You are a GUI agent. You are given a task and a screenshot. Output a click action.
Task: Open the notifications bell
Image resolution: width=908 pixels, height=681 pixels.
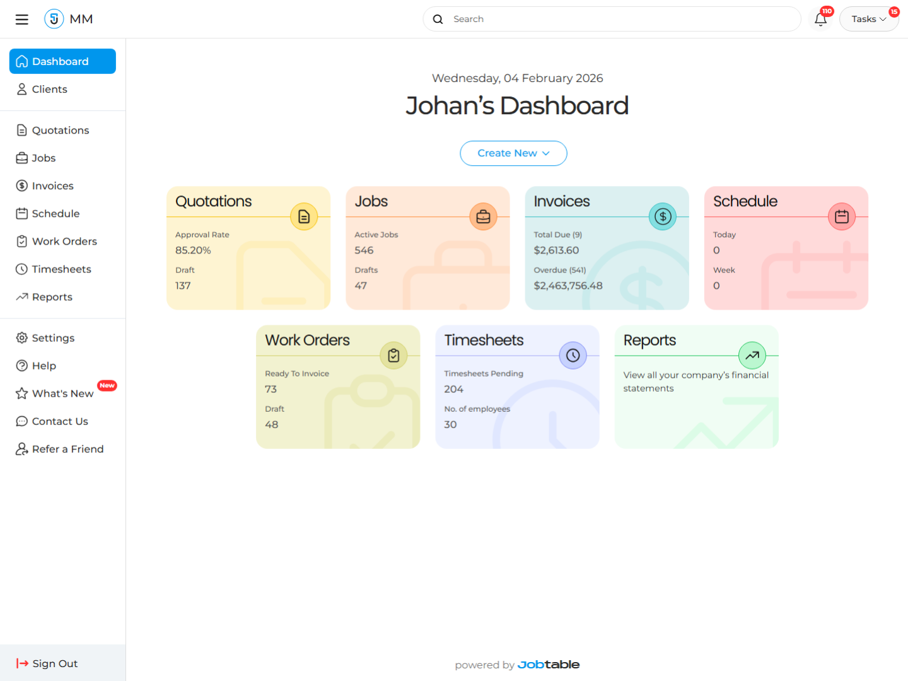820,20
